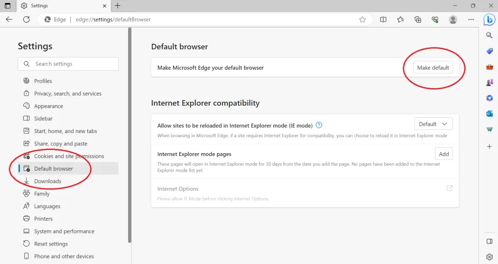Image resolution: width=498 pixels, height=264 pixels.
Task: Open Settings and more ellipsis menu
Action: pos(471,20)
